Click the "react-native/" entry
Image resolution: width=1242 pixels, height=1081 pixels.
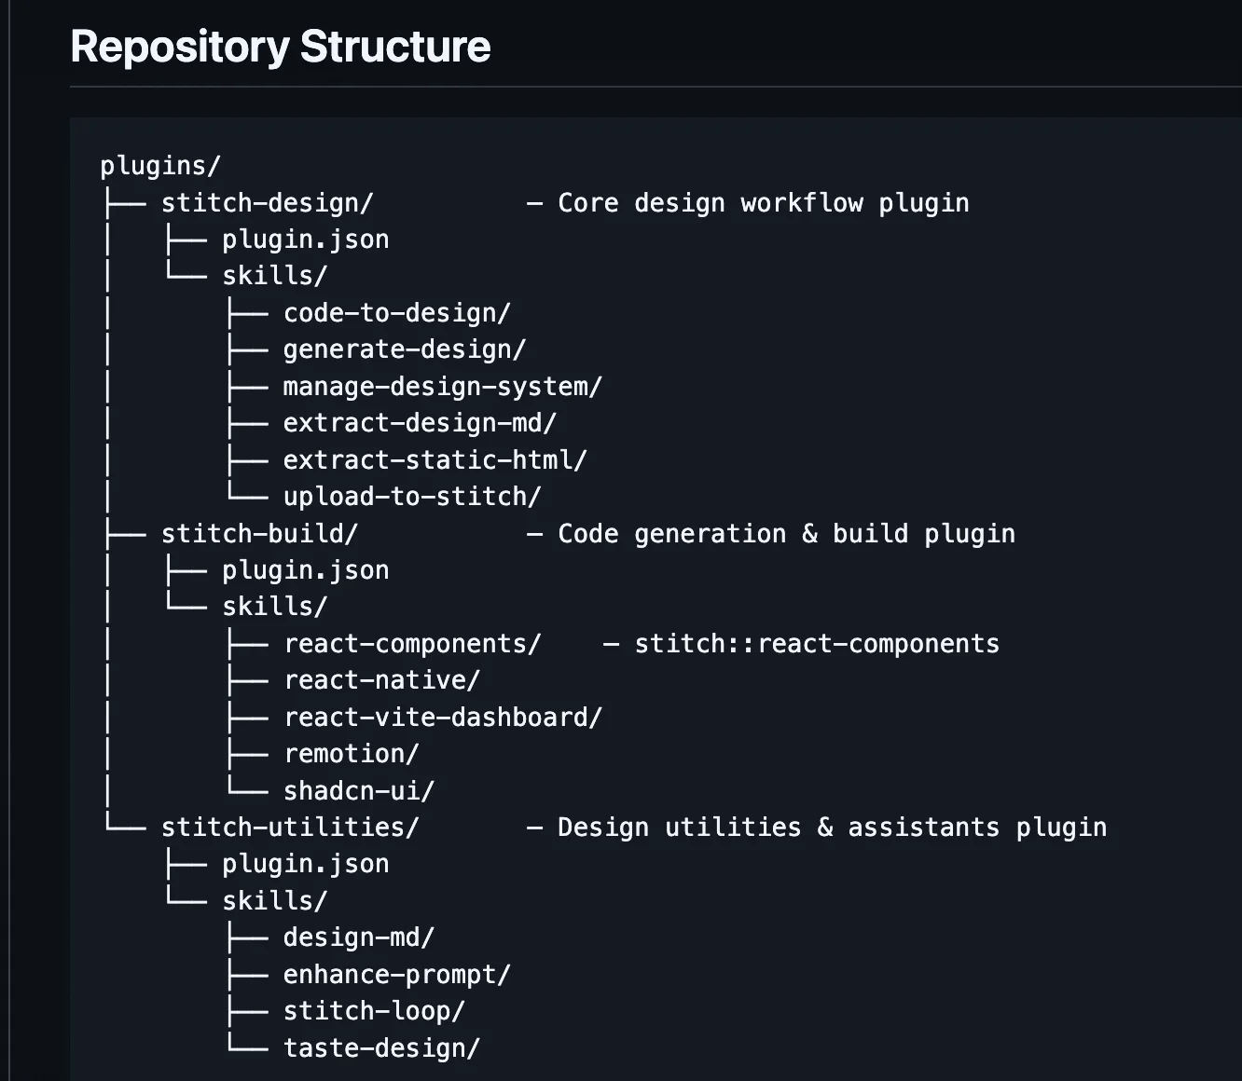click(x=382, y=680)
